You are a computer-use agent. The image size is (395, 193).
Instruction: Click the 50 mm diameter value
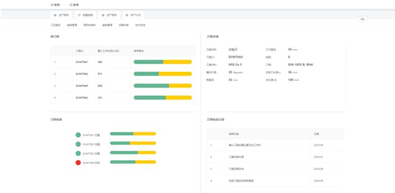[x=293, y=50]
